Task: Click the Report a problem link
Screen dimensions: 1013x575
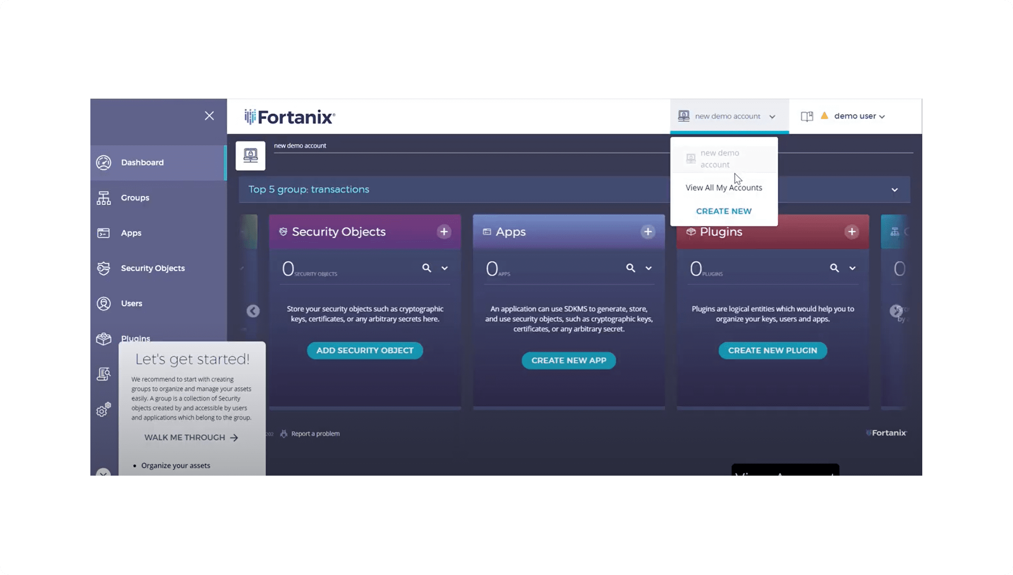Action: click(315, 434)
